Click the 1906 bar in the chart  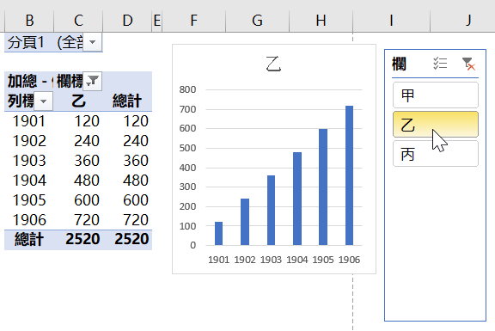(x=349, y=175)
